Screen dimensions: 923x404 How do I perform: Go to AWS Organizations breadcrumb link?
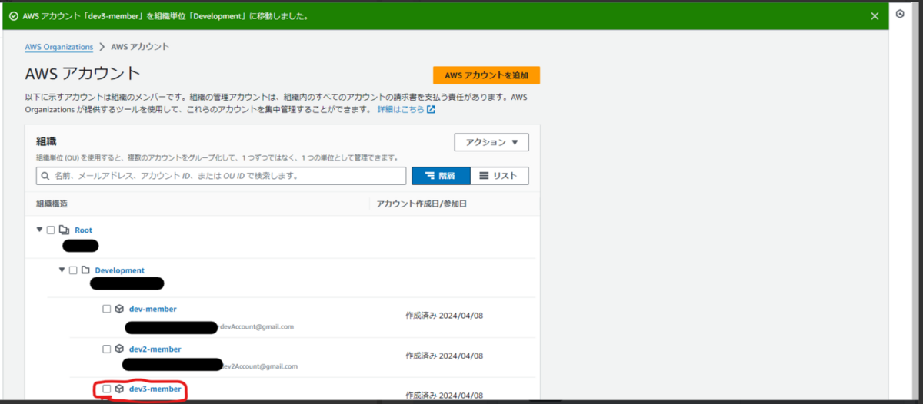(59, 47)
